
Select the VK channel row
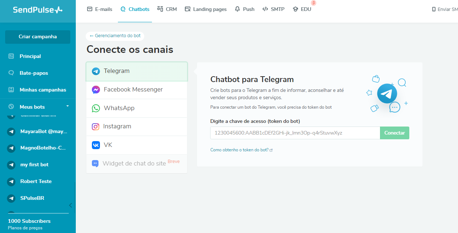point(137,145)
